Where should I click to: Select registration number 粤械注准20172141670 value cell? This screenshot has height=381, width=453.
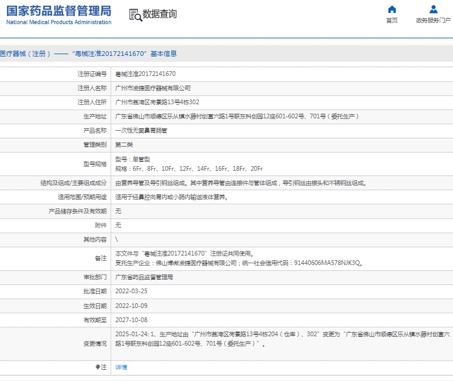[145, 74]
